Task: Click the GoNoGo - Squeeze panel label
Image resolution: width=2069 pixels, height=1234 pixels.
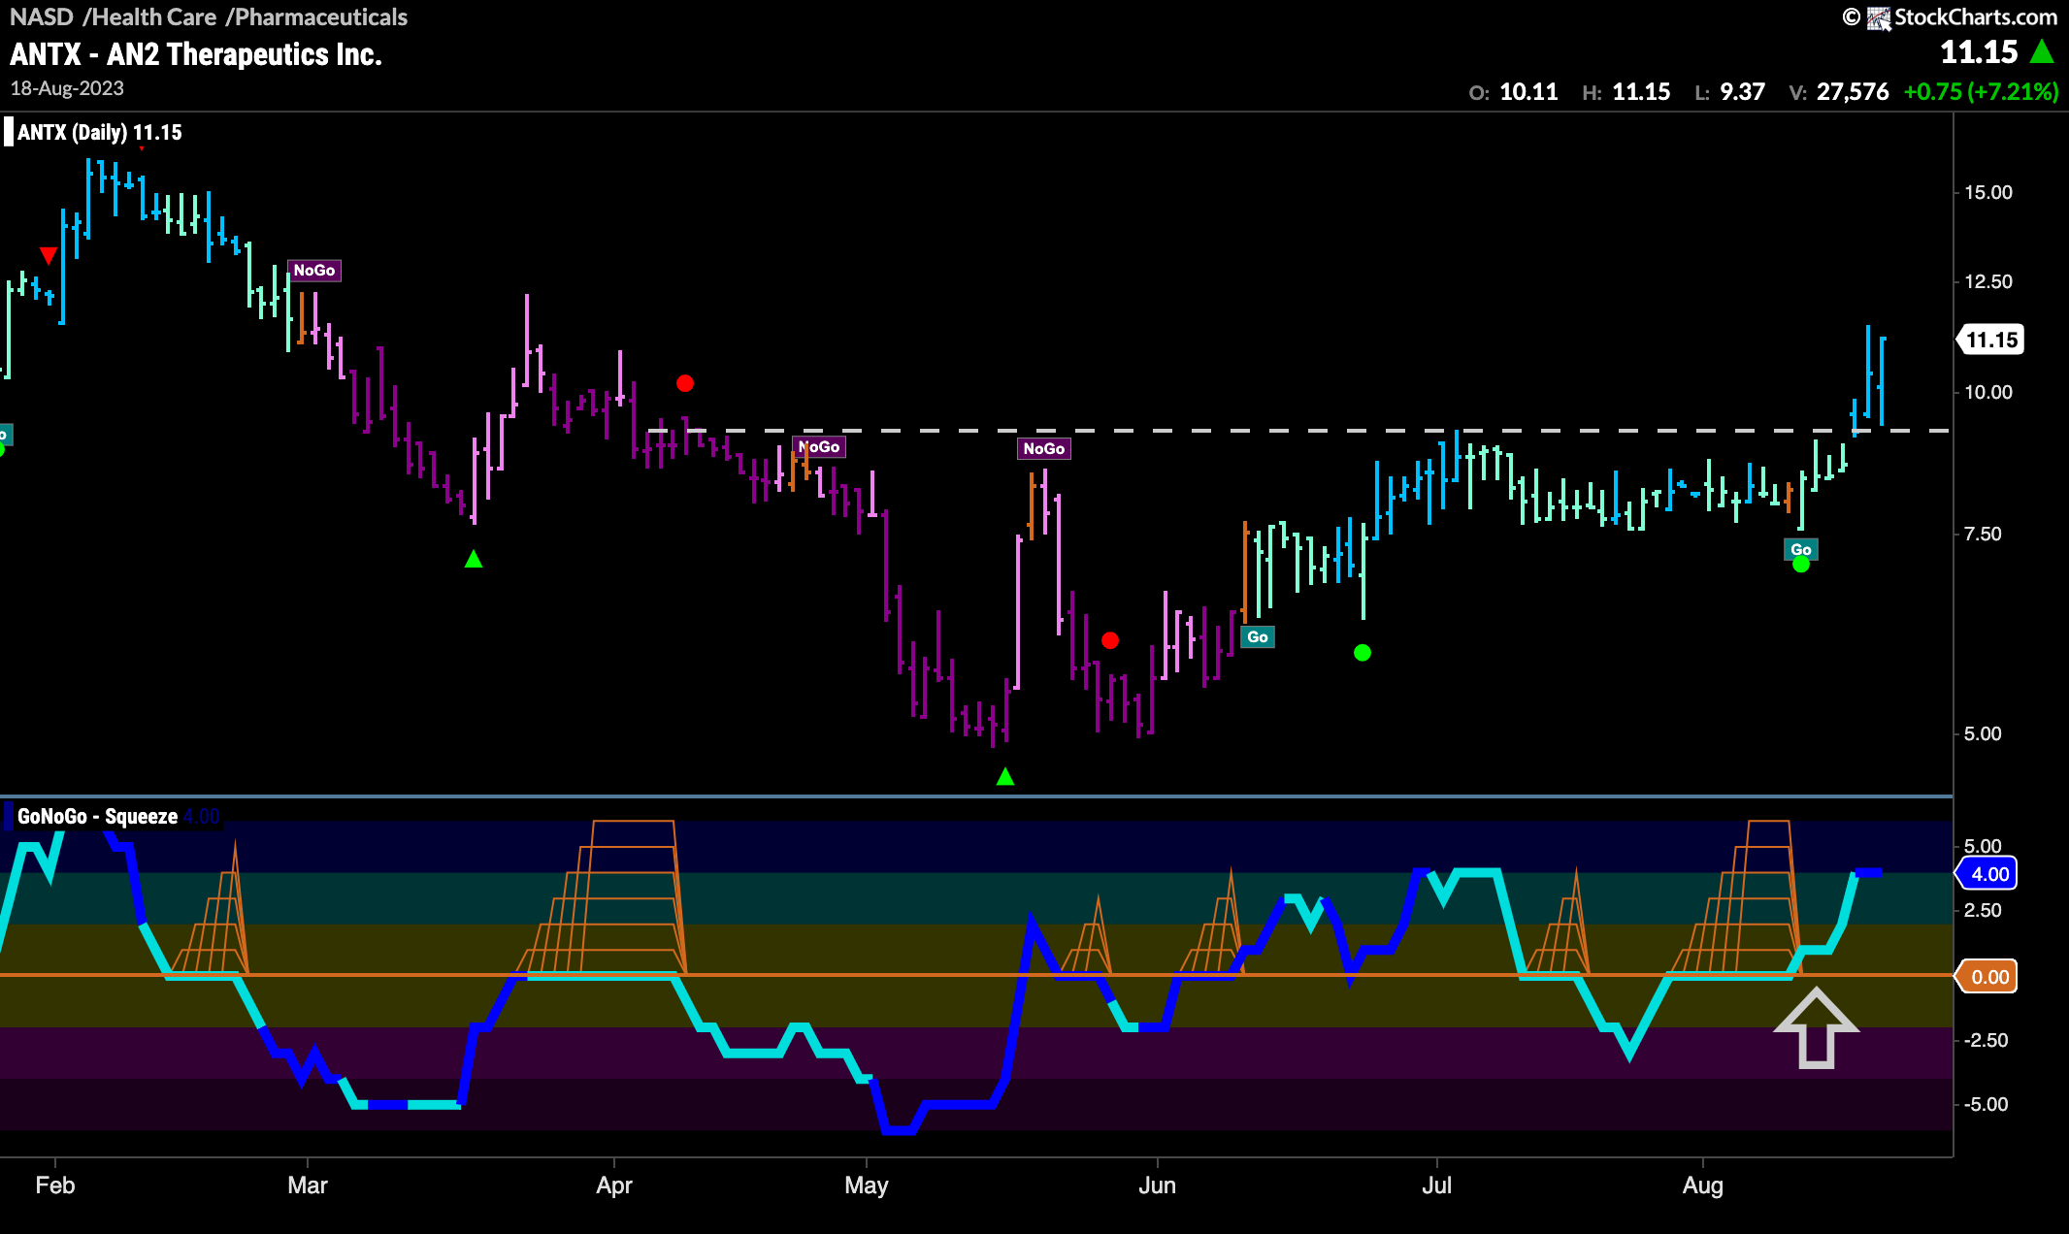Action: [97, 817]
